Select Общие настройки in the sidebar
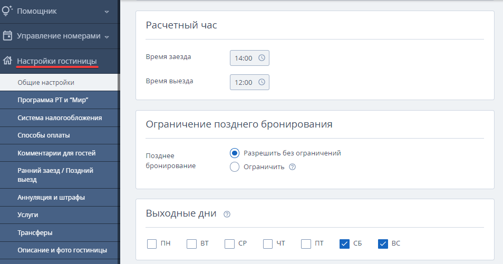This screenshot has width=503, height=264. [x=59, y=82]
